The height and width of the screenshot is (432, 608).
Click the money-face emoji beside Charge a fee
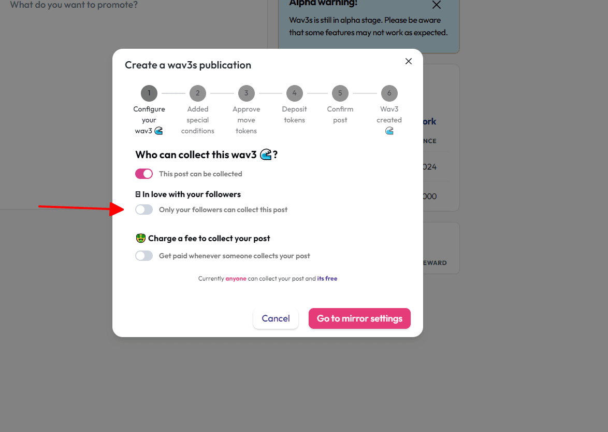tap(141, 239)
